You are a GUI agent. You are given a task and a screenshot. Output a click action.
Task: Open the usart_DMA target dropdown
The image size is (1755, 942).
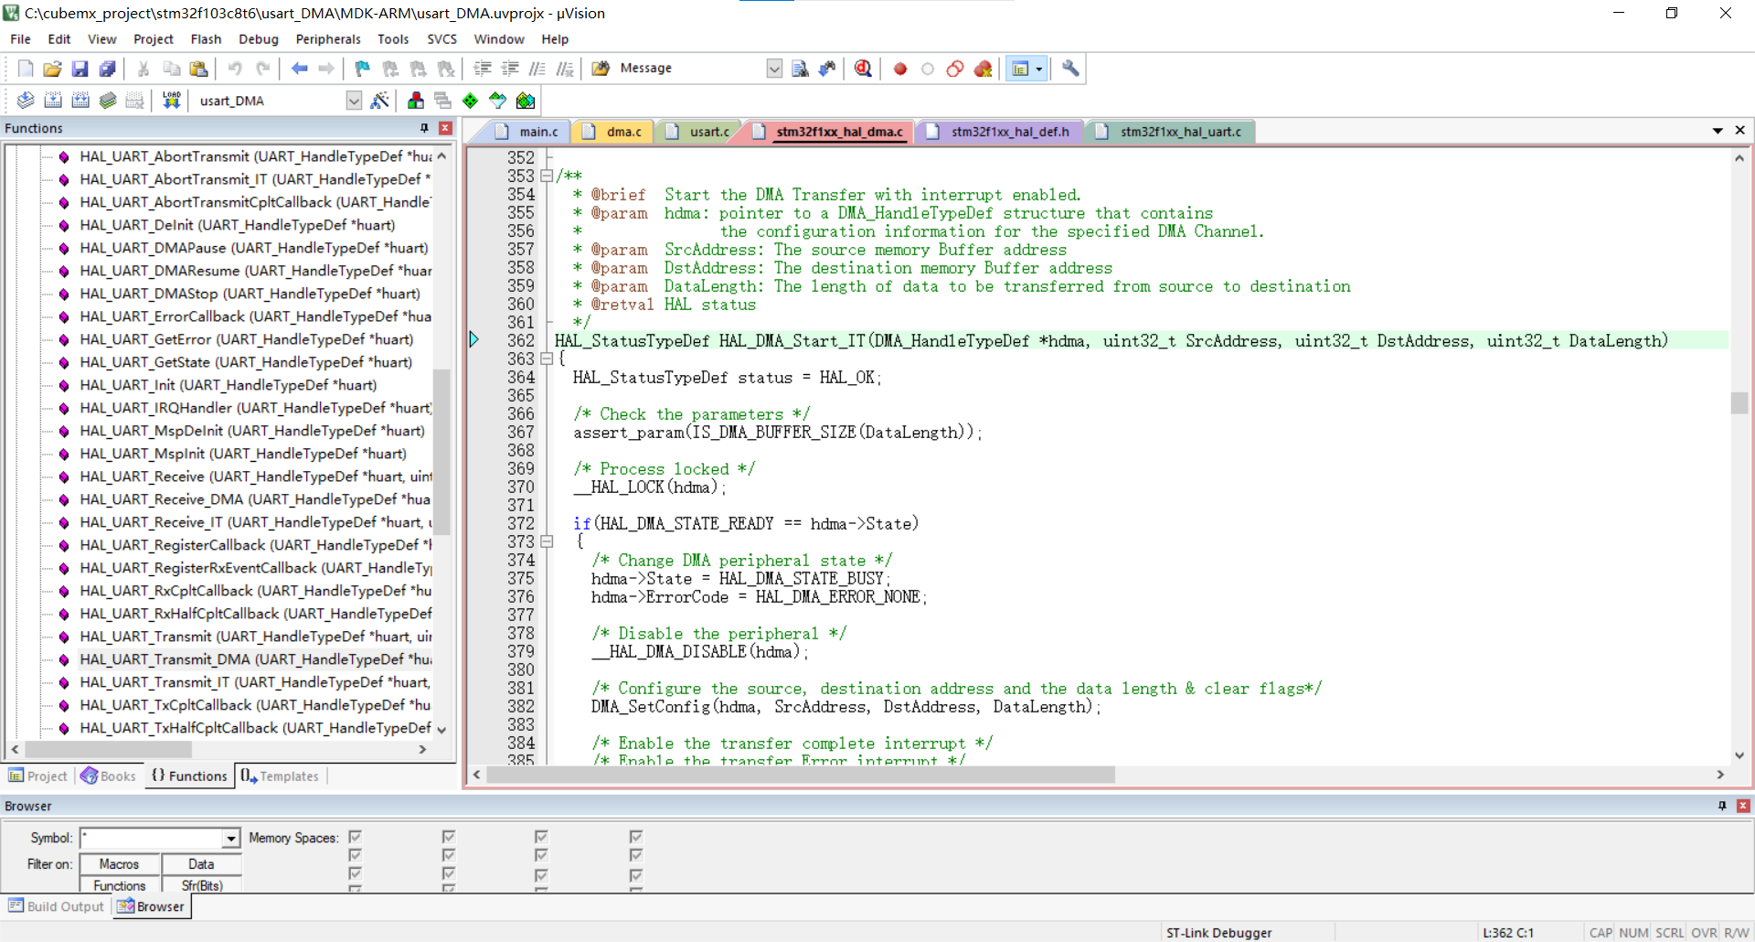[x=353, y=101]
